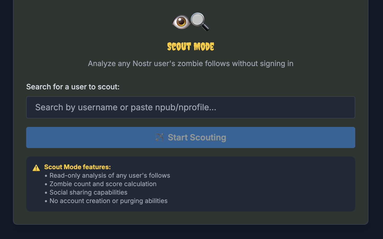
Task: Click the eye emoji icon
Action: tap(181, 22)
